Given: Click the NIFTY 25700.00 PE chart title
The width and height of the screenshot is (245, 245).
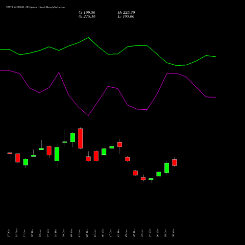Looking at the screenshot, I should (x=35, y=7).
